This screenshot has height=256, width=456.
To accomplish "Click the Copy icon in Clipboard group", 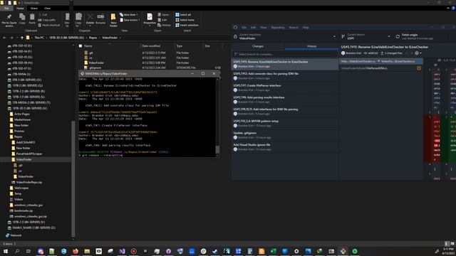I will [22, 19].
